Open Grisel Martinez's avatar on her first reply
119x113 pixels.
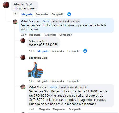(x=15, y=22)
